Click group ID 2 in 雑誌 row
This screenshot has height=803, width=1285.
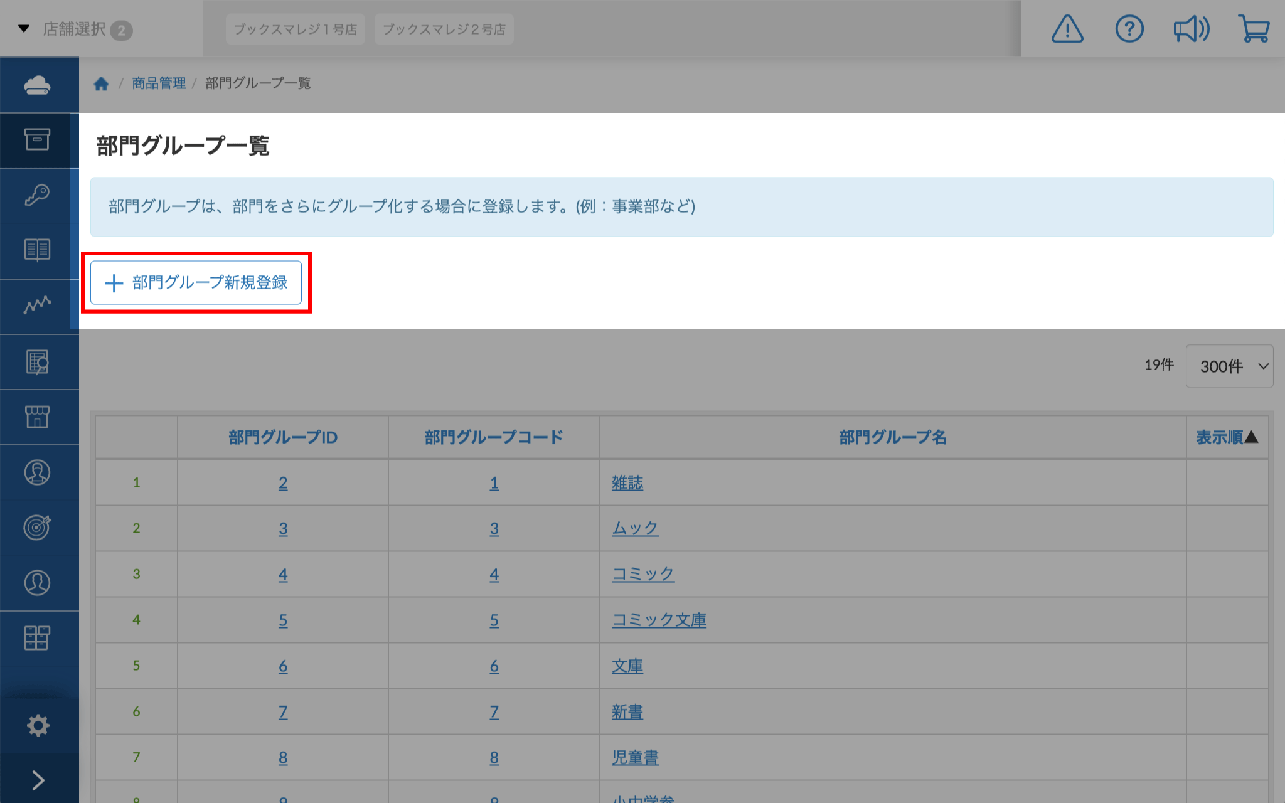coord(283,483)
